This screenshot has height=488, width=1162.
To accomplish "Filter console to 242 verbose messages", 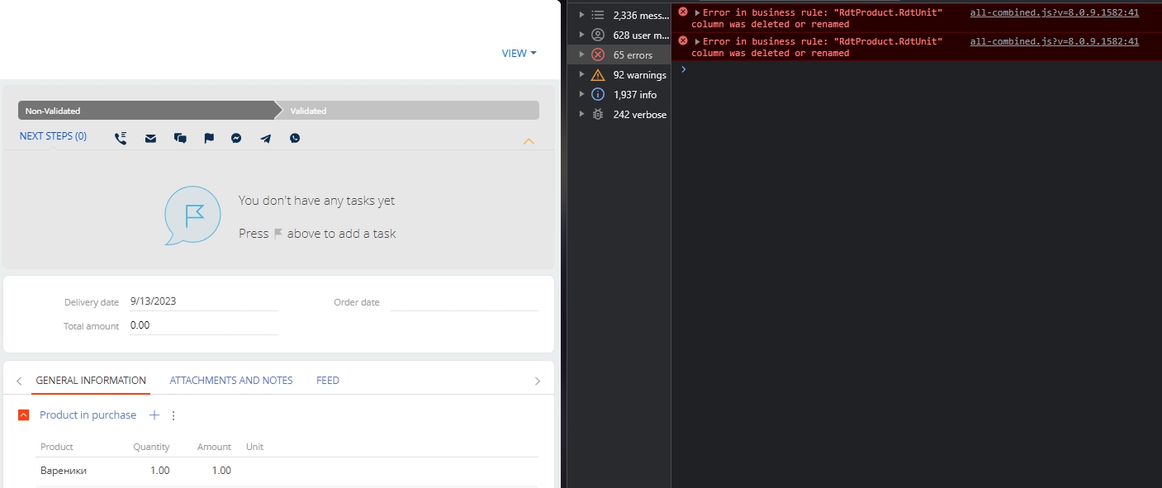I will [x=619, y=114].
